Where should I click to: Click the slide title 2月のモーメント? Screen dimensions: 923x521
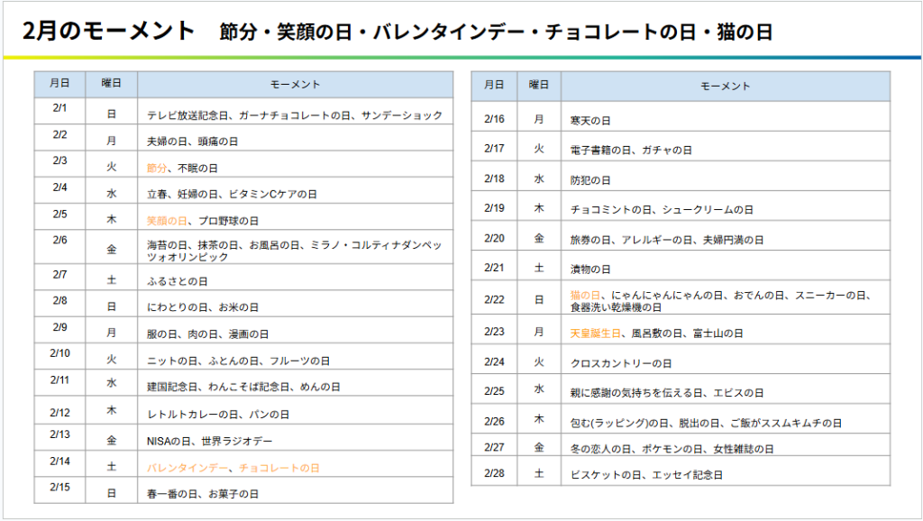tap(107, 32)
